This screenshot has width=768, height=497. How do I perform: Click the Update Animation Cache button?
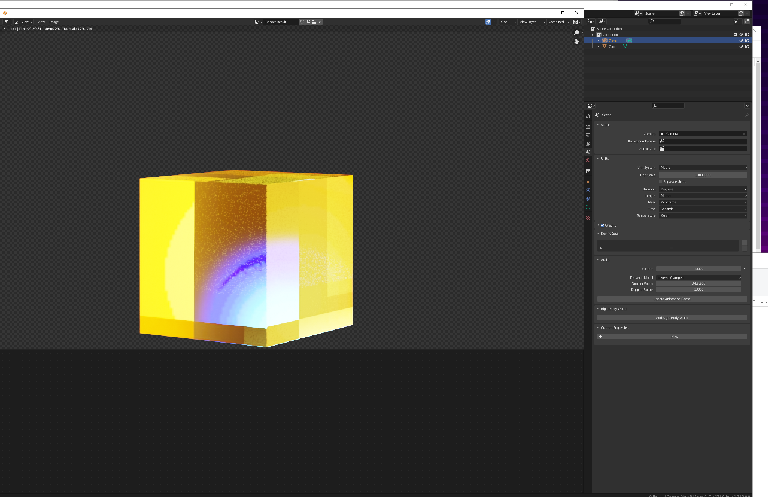(x=672, y=299)
